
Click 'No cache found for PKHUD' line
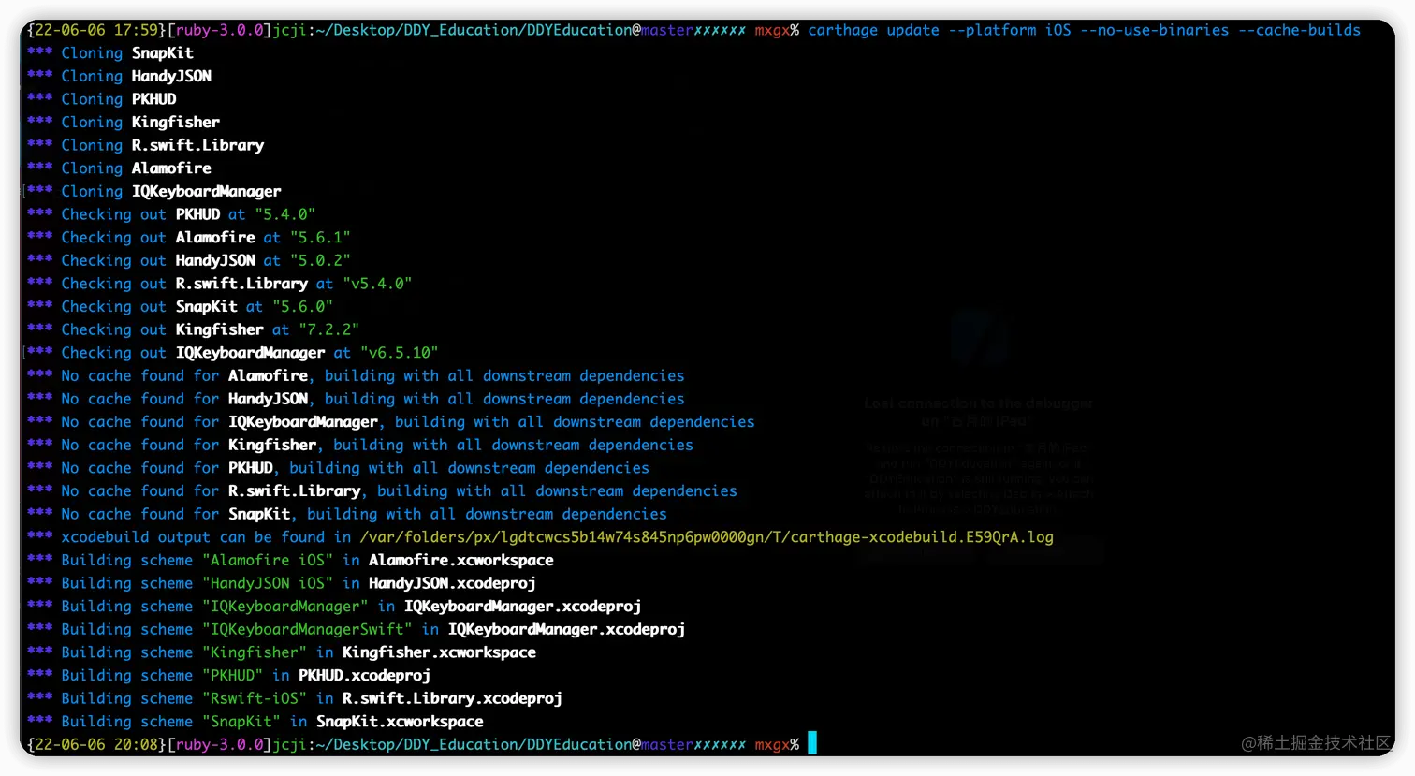coord(338,468)
